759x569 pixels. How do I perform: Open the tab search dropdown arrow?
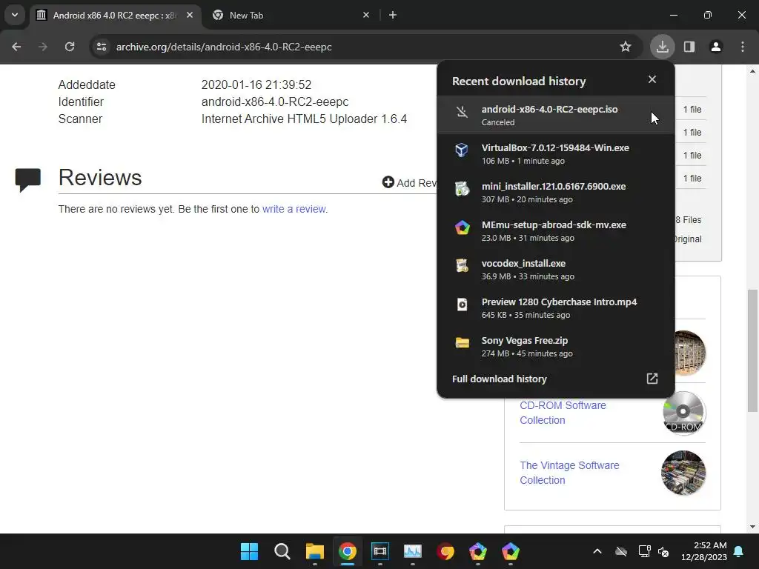click(x=15, y=15)
